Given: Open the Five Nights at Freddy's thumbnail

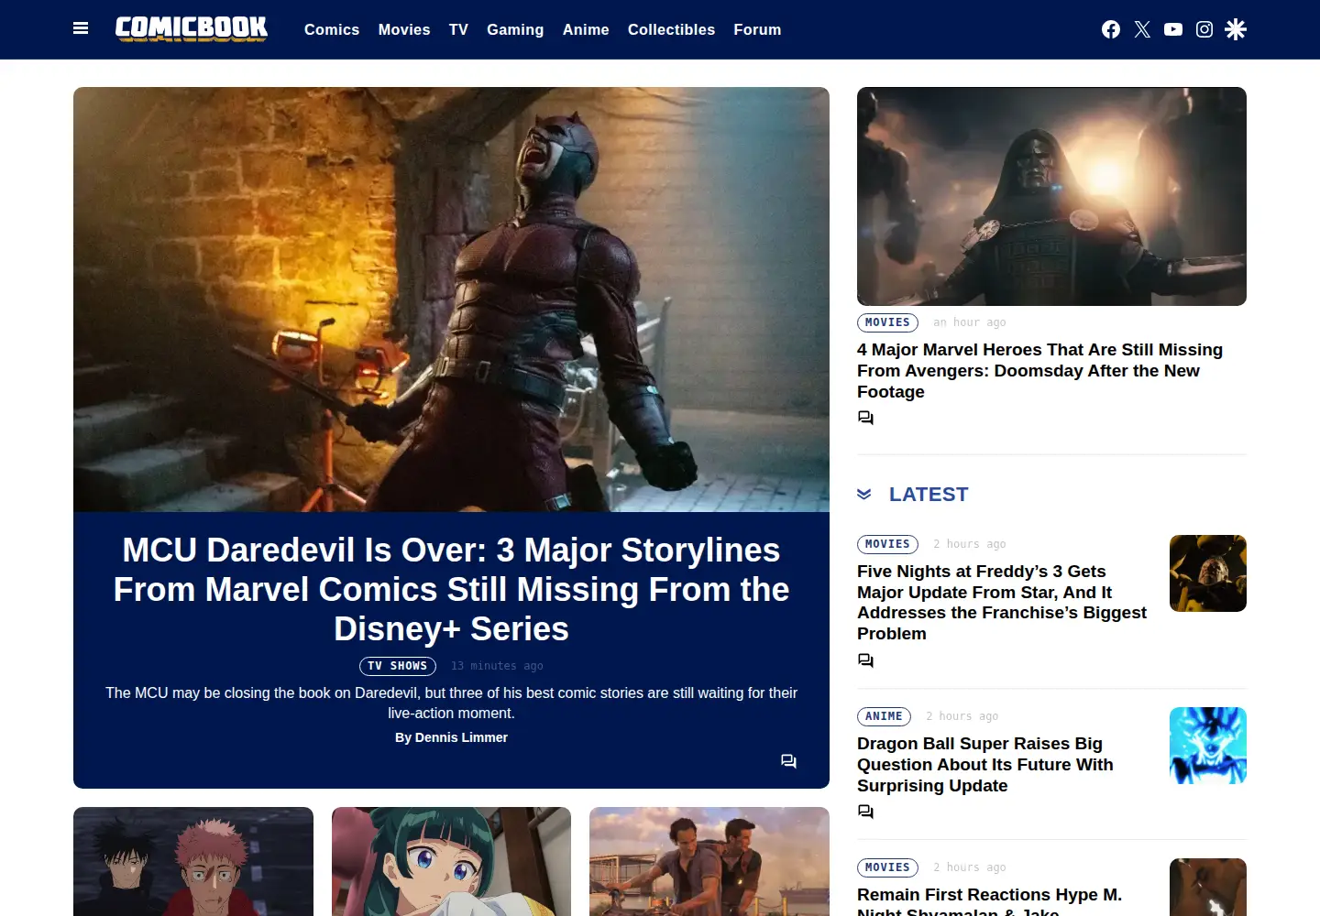Looking at the screenshot, I should pyautogui.click(x=1208, y=573).
